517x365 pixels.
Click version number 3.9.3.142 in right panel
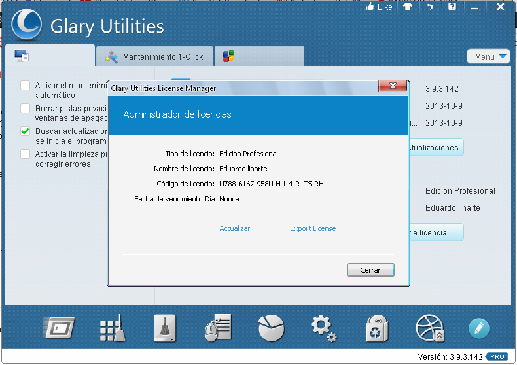(x=442, y=88)
